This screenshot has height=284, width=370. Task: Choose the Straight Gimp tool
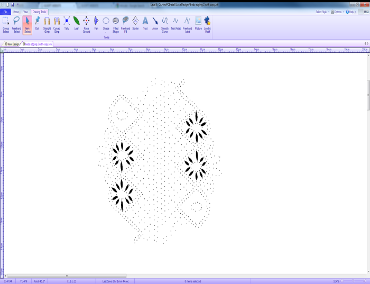point(47,23)
